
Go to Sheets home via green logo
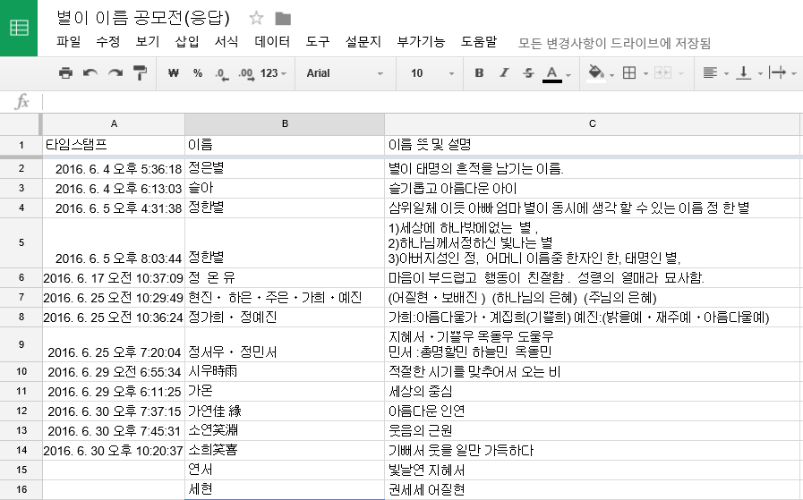point(19,28)
